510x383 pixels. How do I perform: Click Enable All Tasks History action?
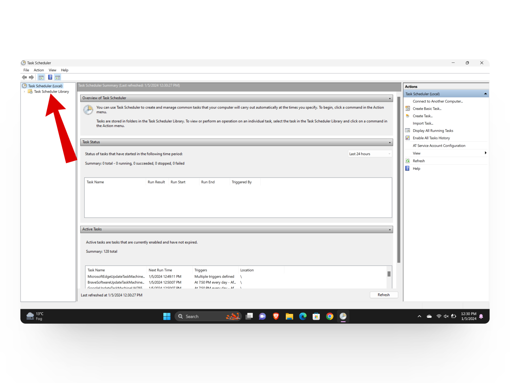pyautogui.click(x=431, y=138)
